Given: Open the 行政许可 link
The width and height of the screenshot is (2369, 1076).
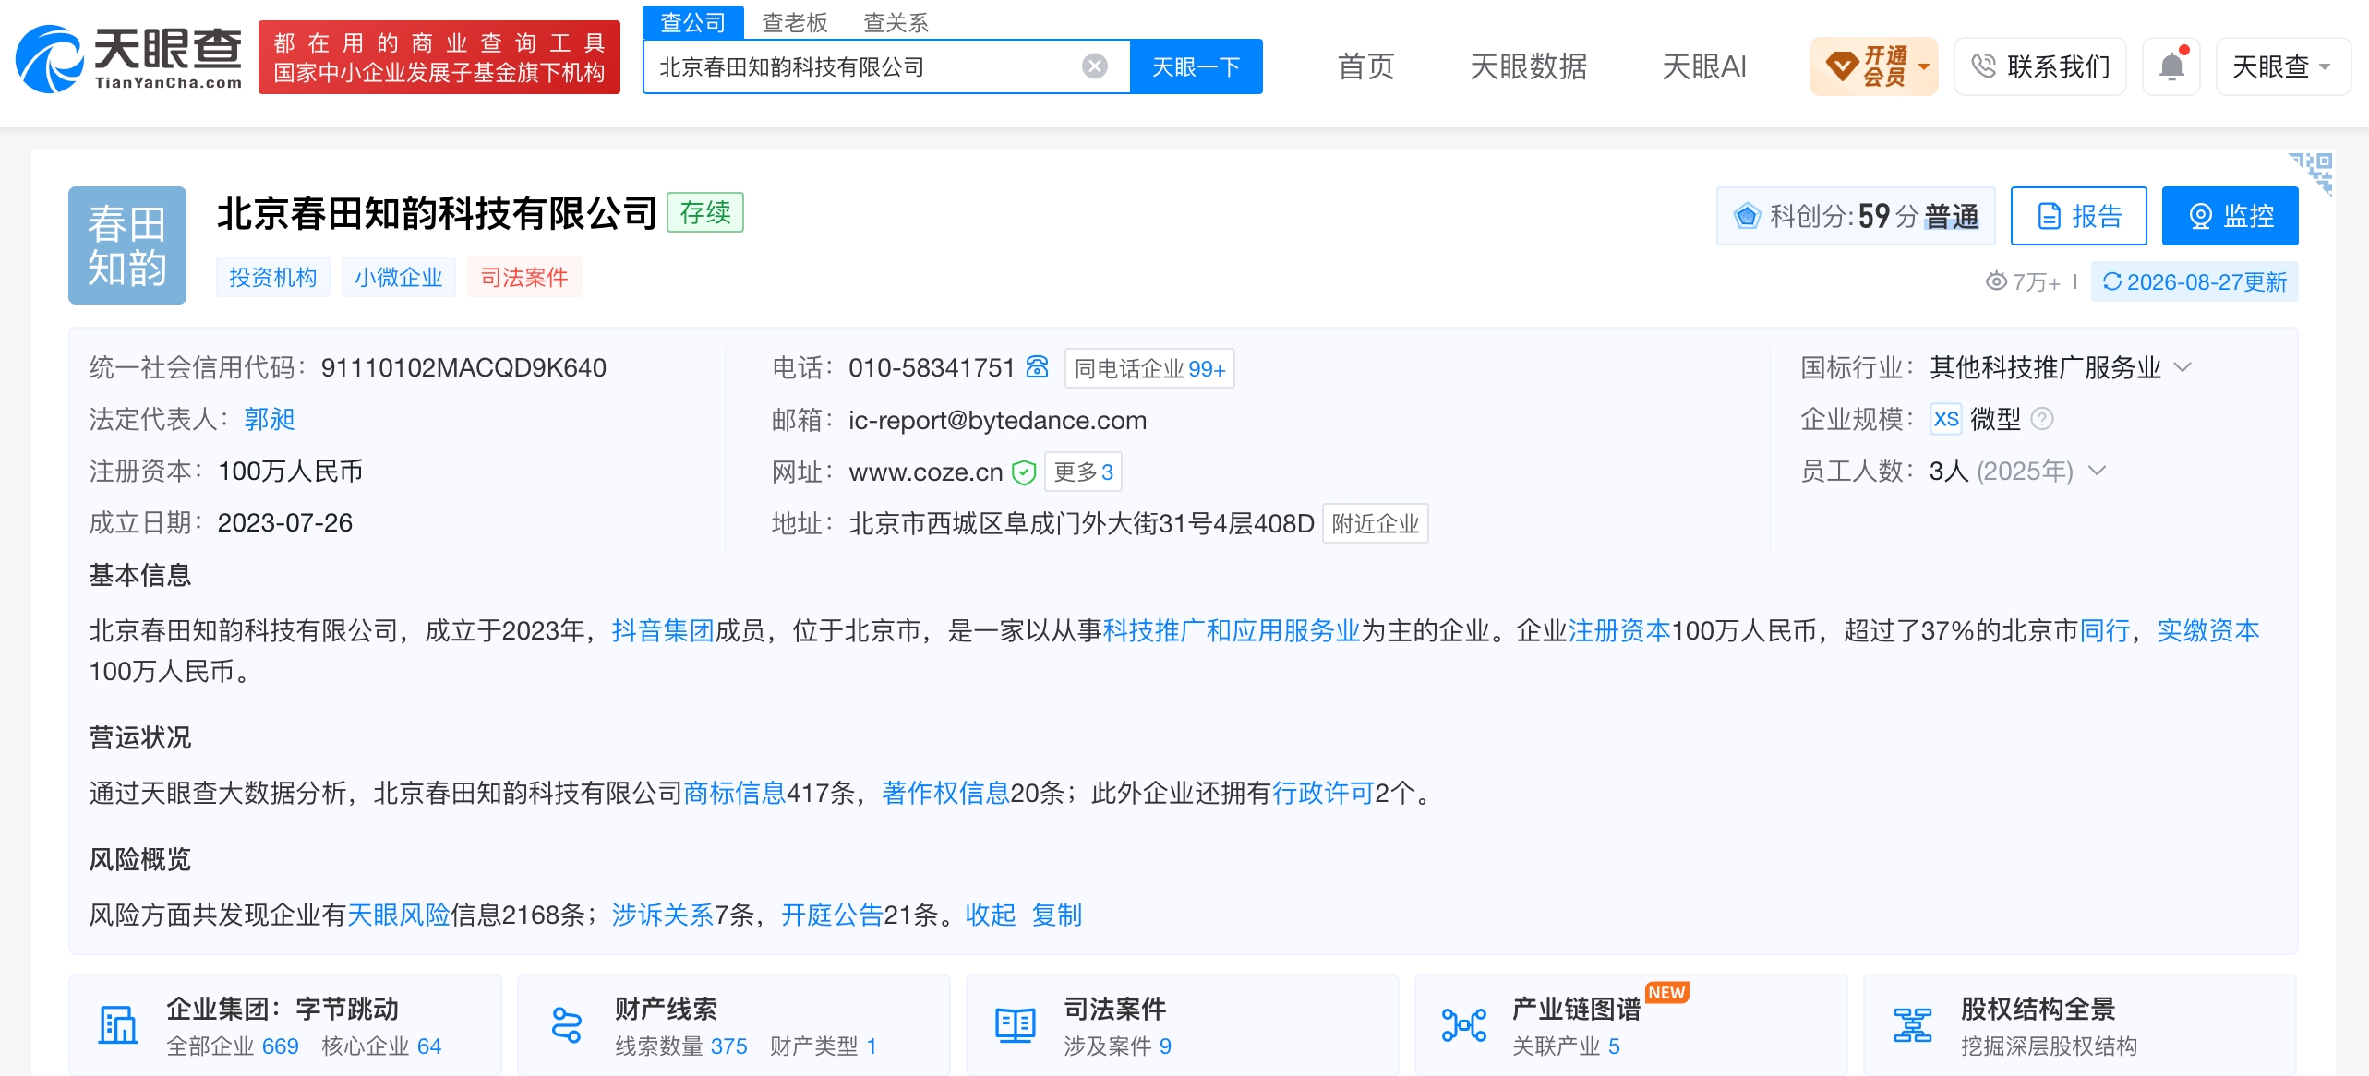Looking at the screenshot, I should [x=1323, y=793].
